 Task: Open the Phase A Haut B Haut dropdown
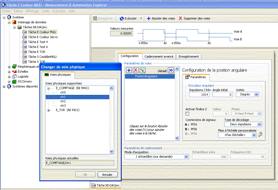pos(259,114)
